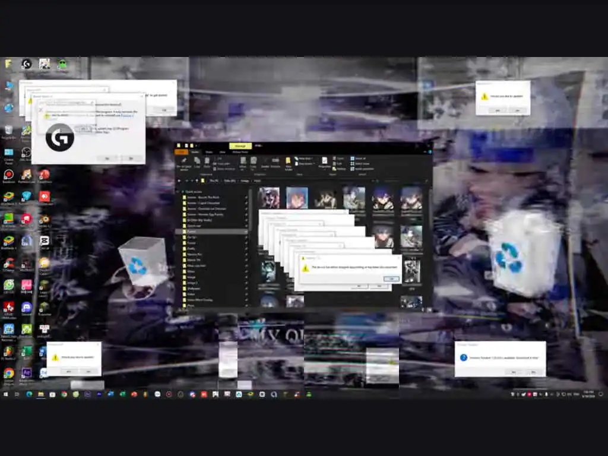Click the Properties icon in Explorer ribbon

click(x=325, y=163)
